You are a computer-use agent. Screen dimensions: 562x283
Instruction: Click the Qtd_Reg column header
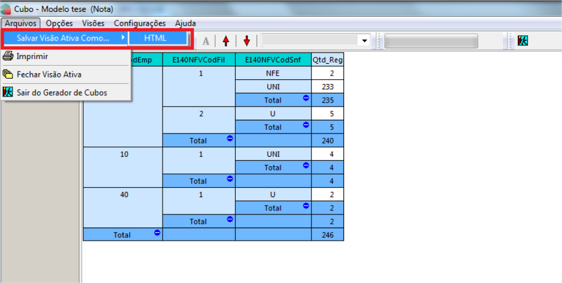327,60
